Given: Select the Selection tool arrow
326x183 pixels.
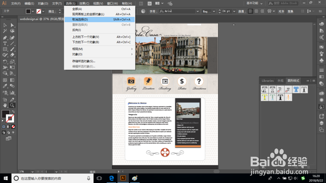Looking at the screenshot, I should 5,25.
